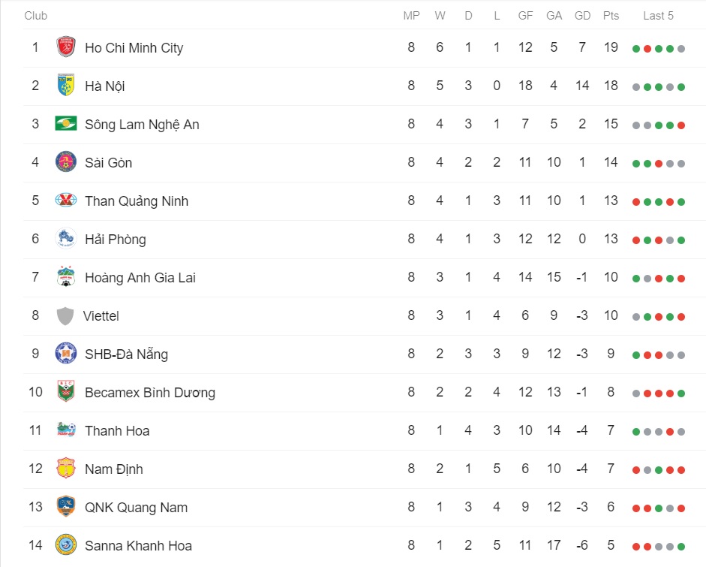Select the Last 5 column header

658,16
